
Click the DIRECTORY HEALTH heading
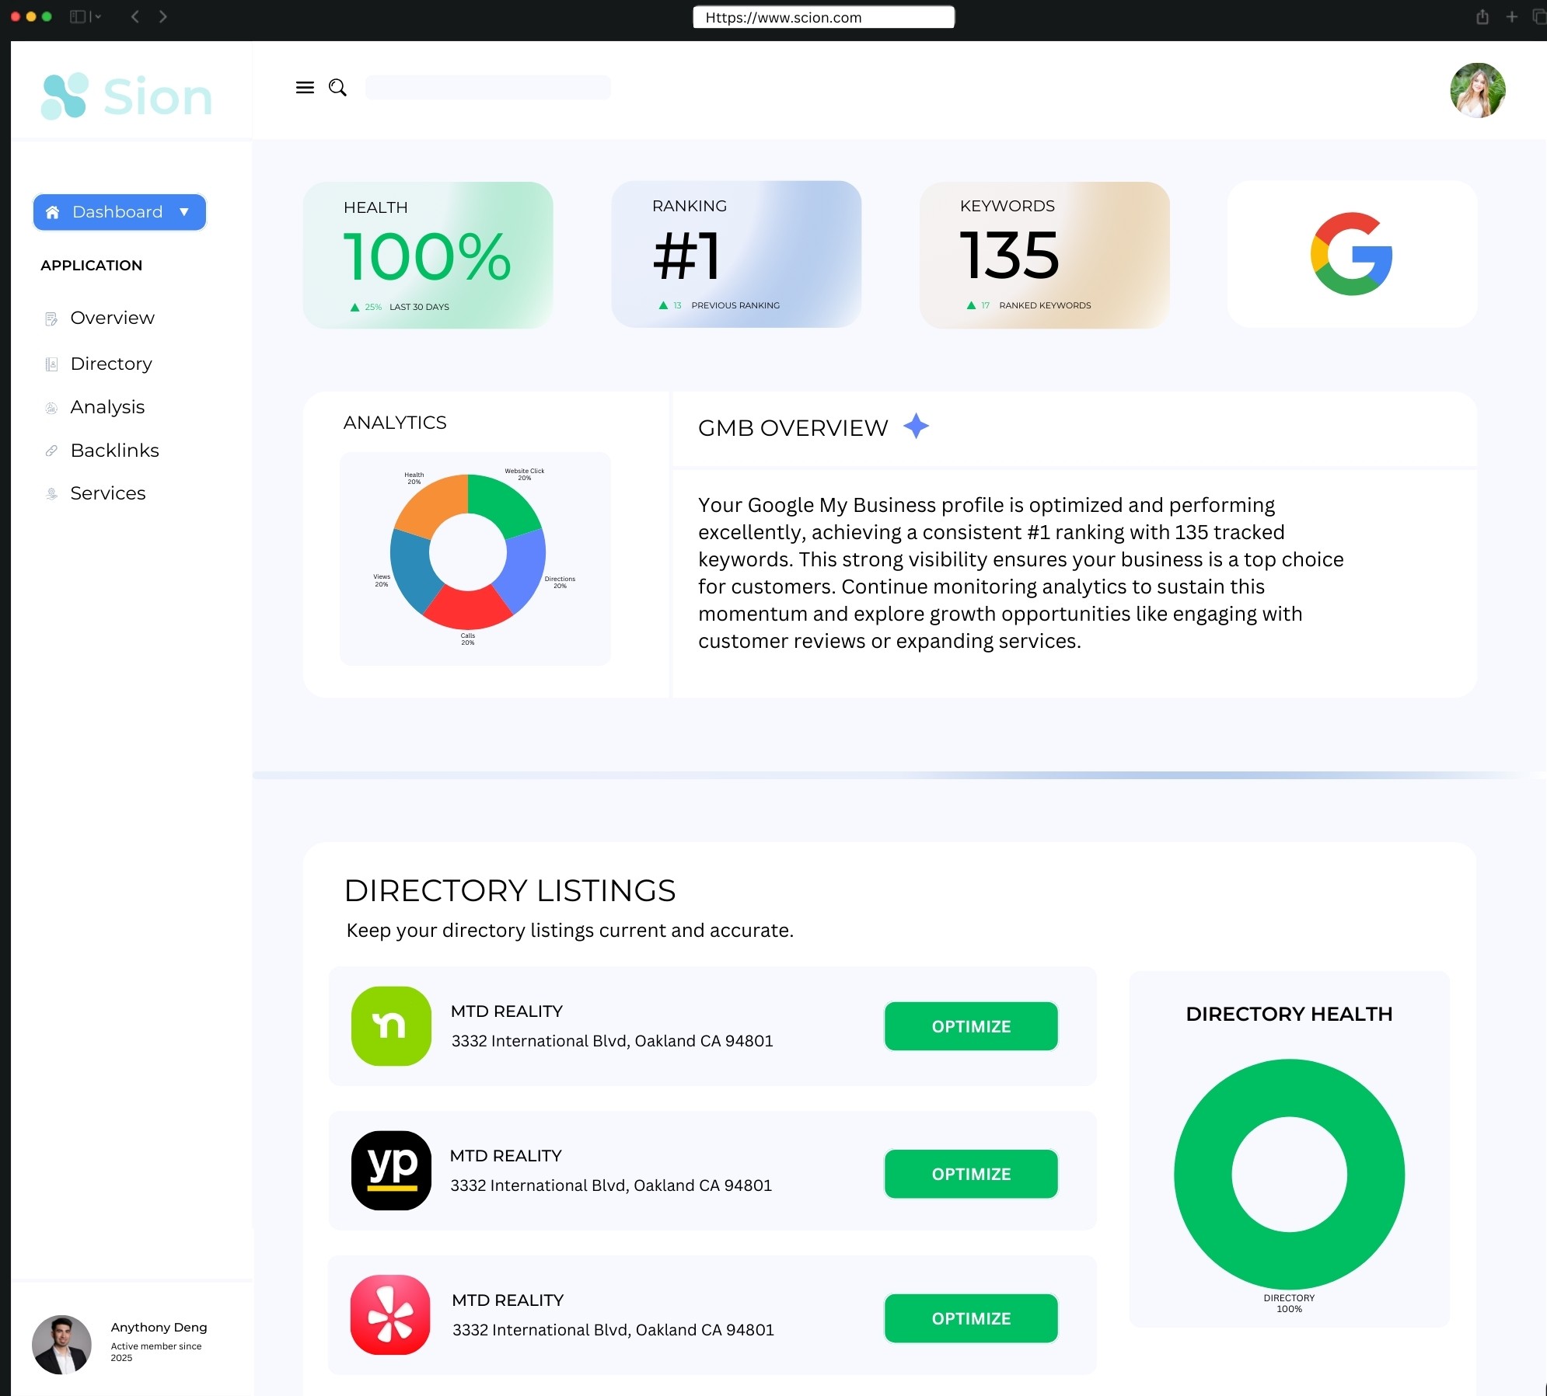1289,1014
